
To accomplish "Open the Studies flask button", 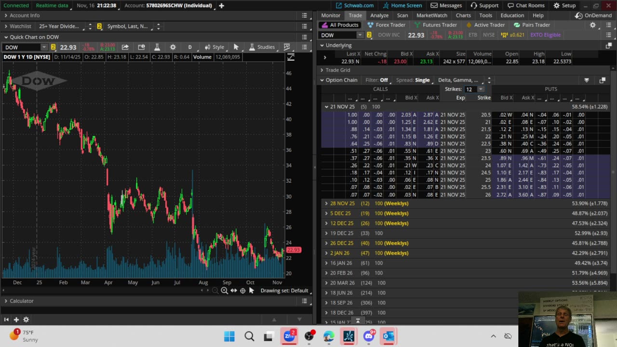I will click(262, 47).
